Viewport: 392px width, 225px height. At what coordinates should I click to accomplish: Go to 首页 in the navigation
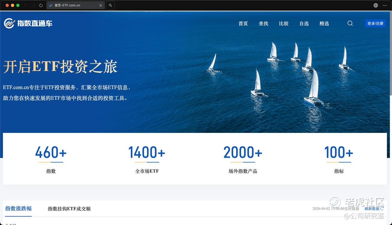tap(243, 24)
